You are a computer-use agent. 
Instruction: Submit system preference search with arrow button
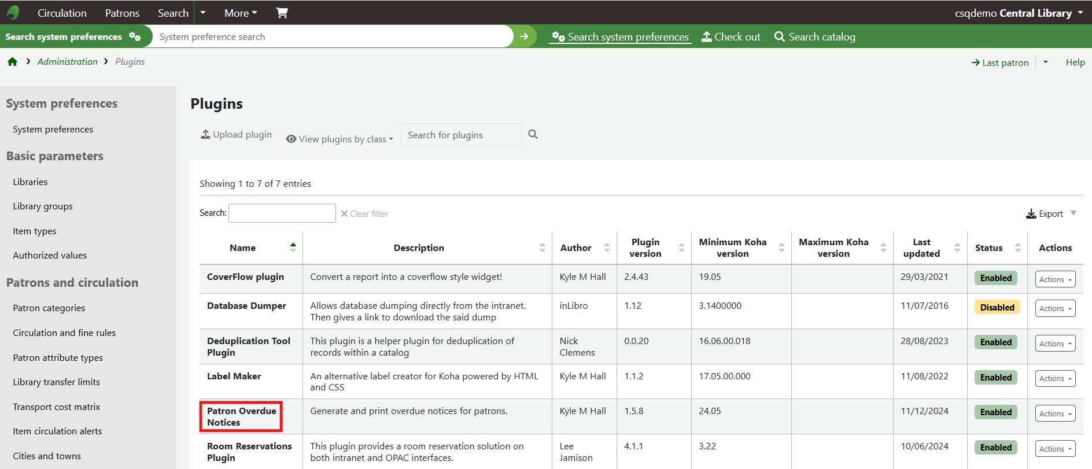524,36
